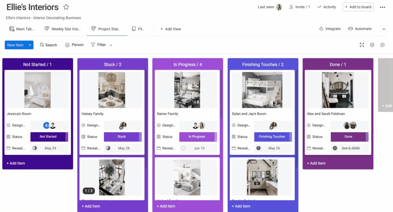Switch to the Weekly Site Visits tab
Screen dimensions: 393x212
[x=63, y=29]
